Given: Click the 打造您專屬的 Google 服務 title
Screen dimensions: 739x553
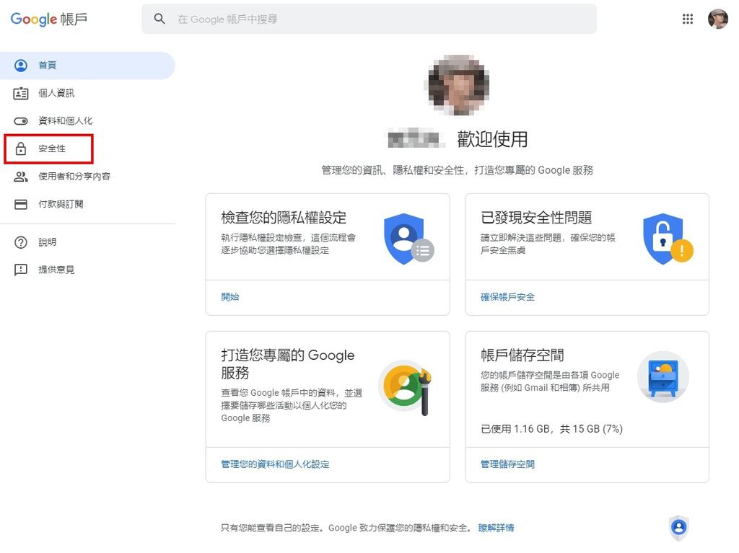Looking at the screenshot, I should coord(288,363).
